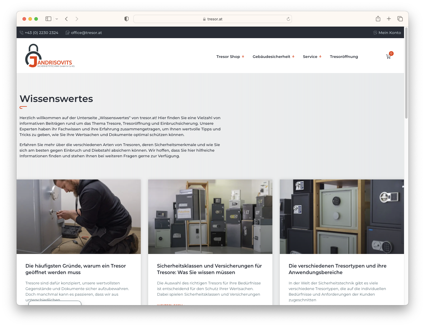Open the privacy shield icon
Screen dimensions: 425x327
pos(127,19)
